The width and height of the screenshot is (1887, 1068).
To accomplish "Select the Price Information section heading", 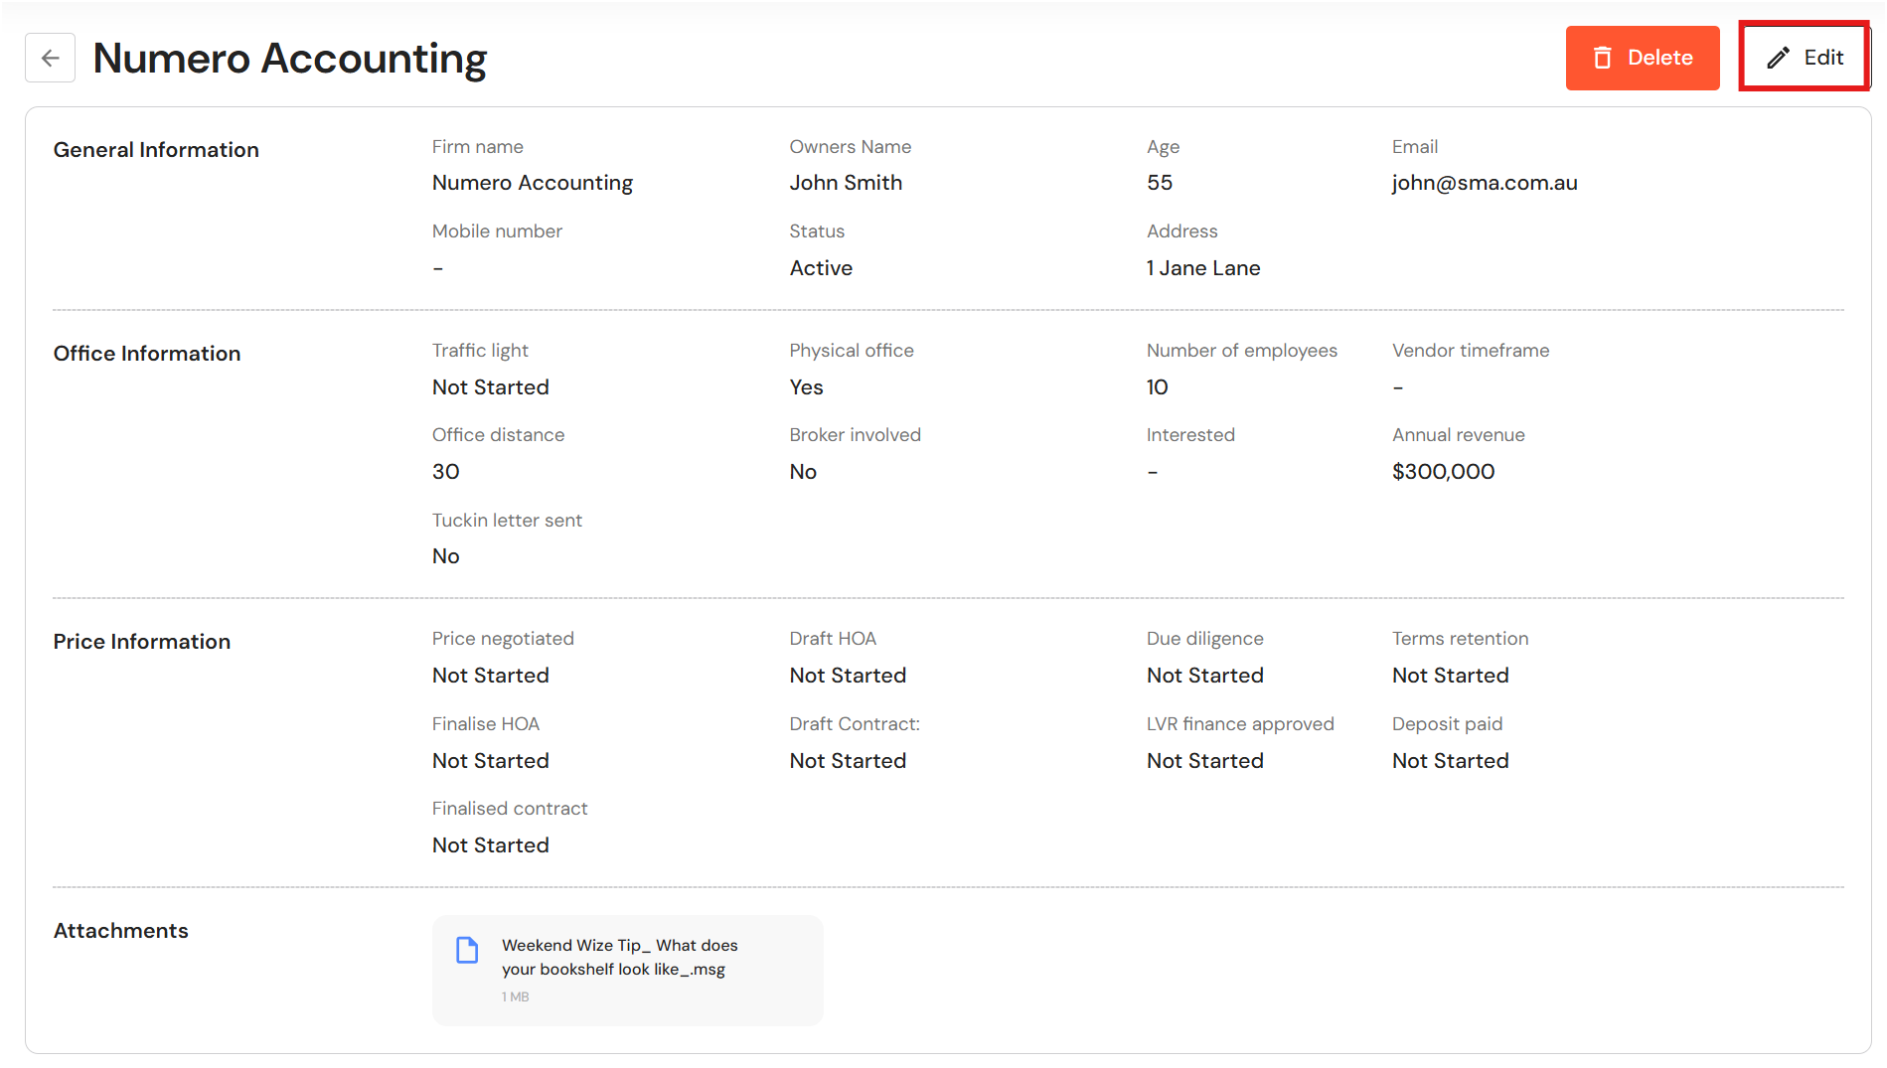I will [142, 642].
